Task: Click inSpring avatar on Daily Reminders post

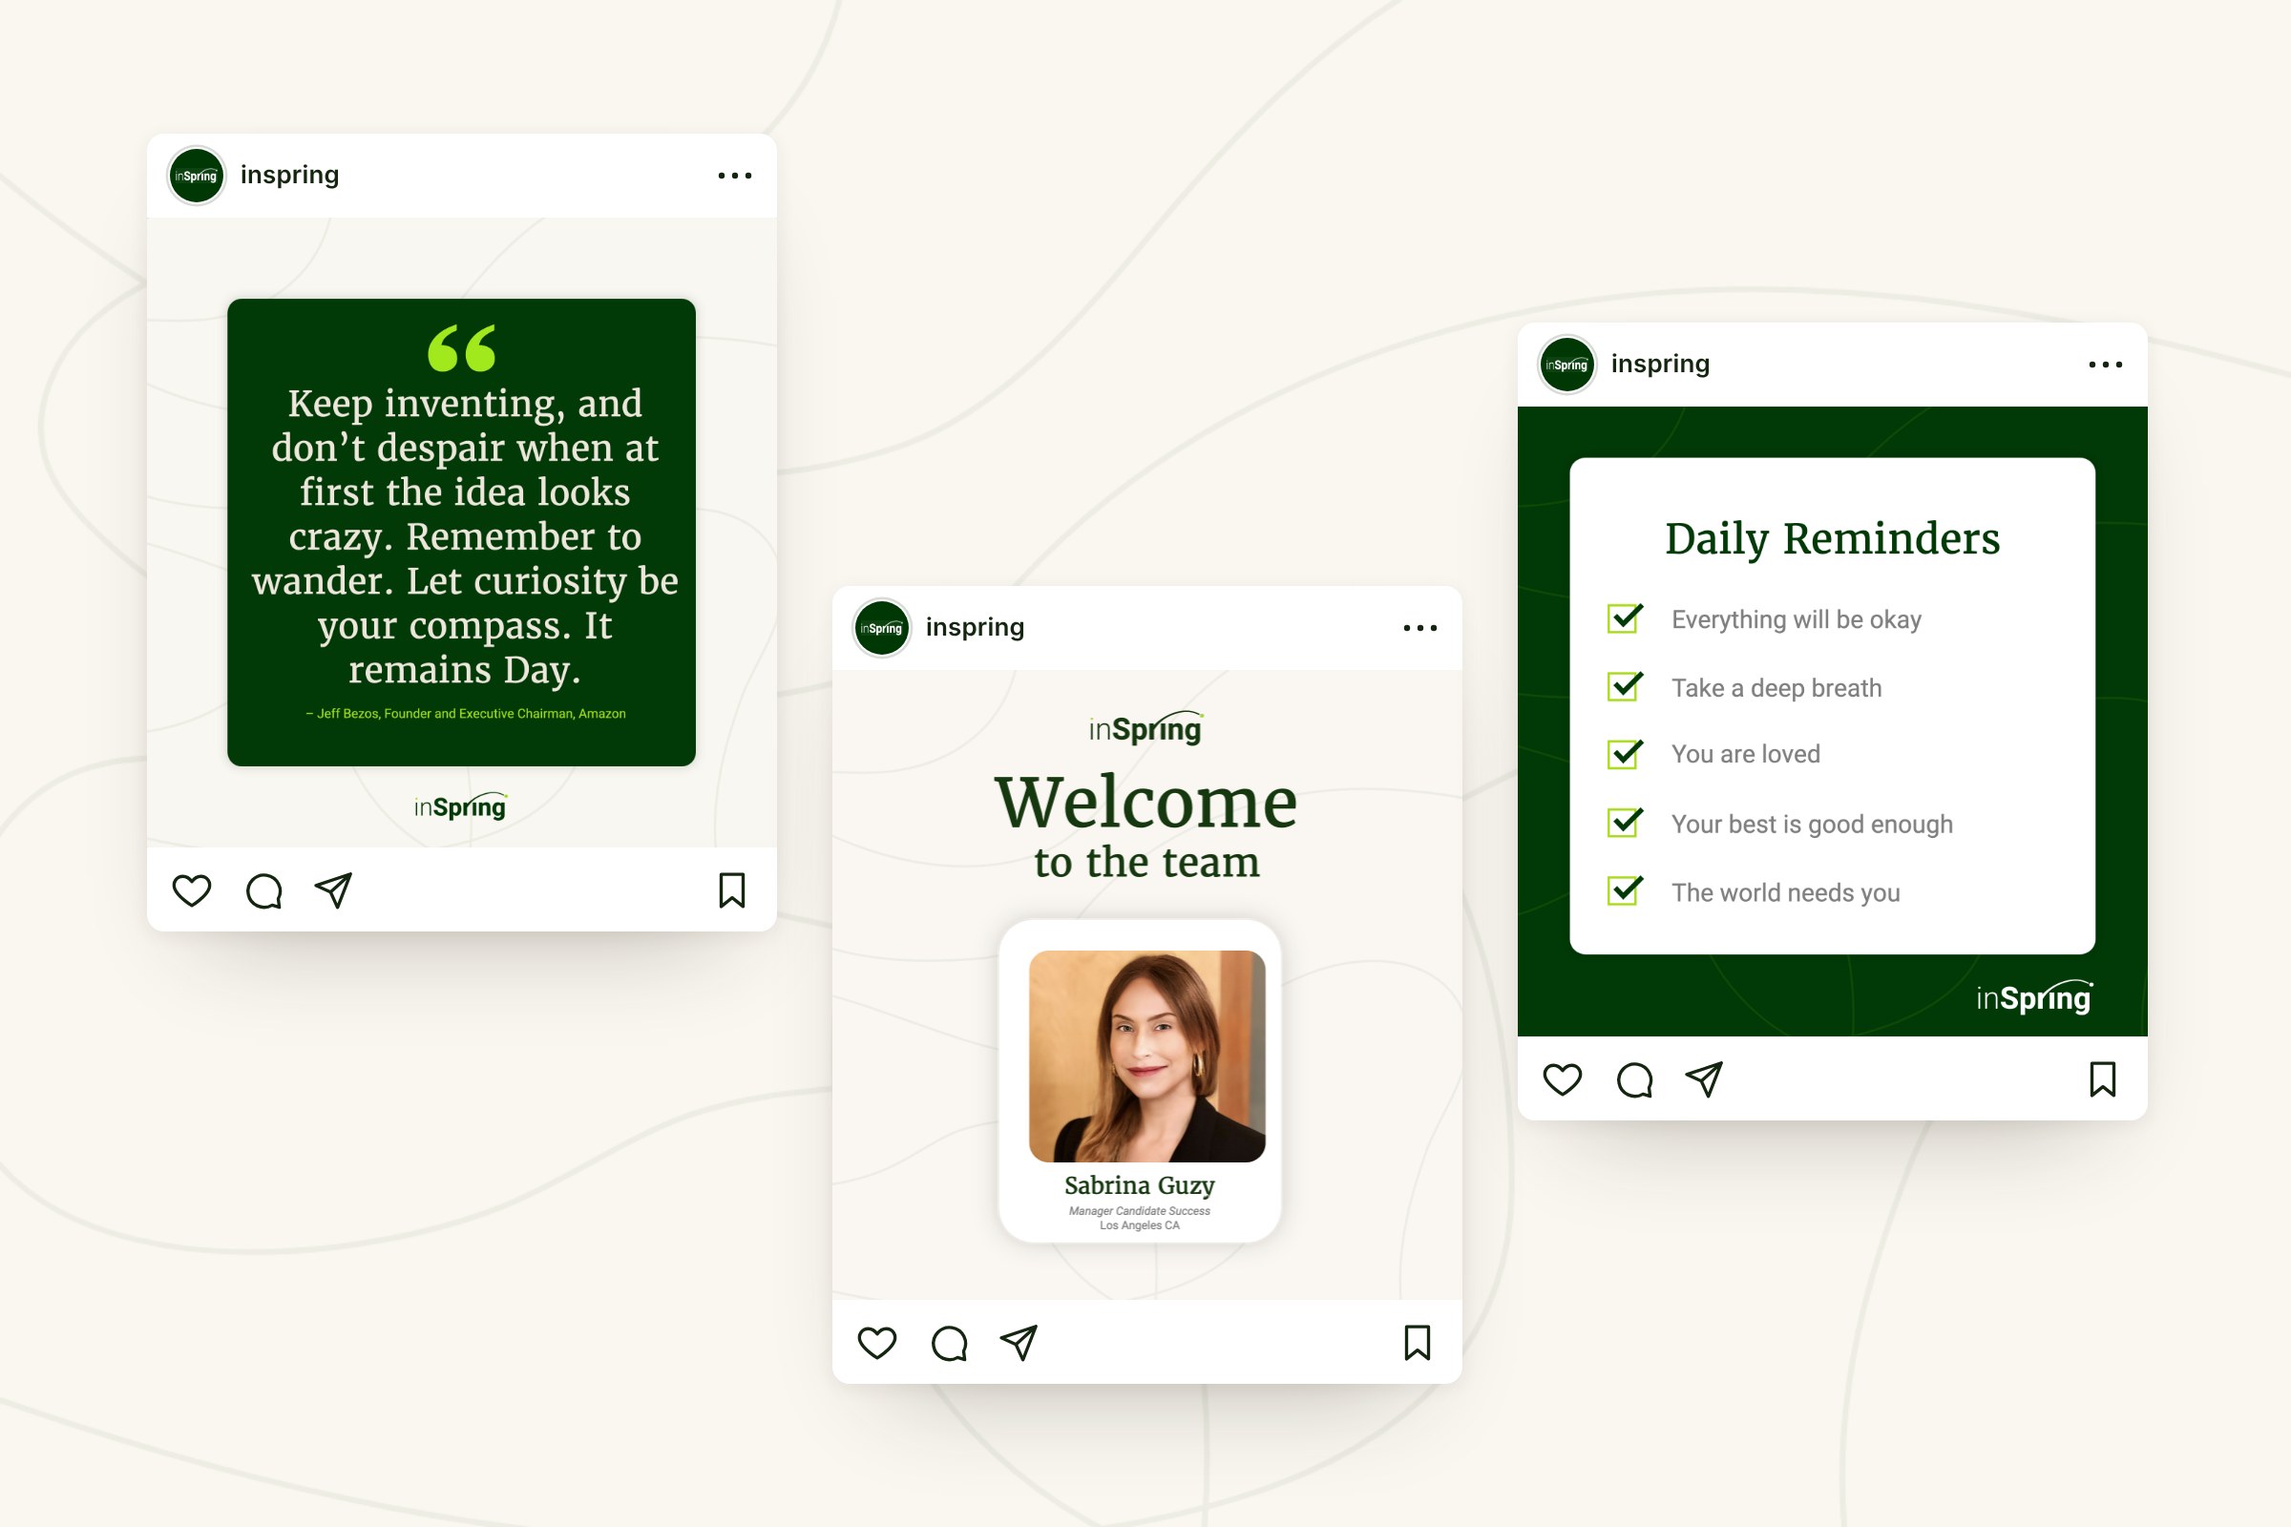Action: click(1567, 366)
